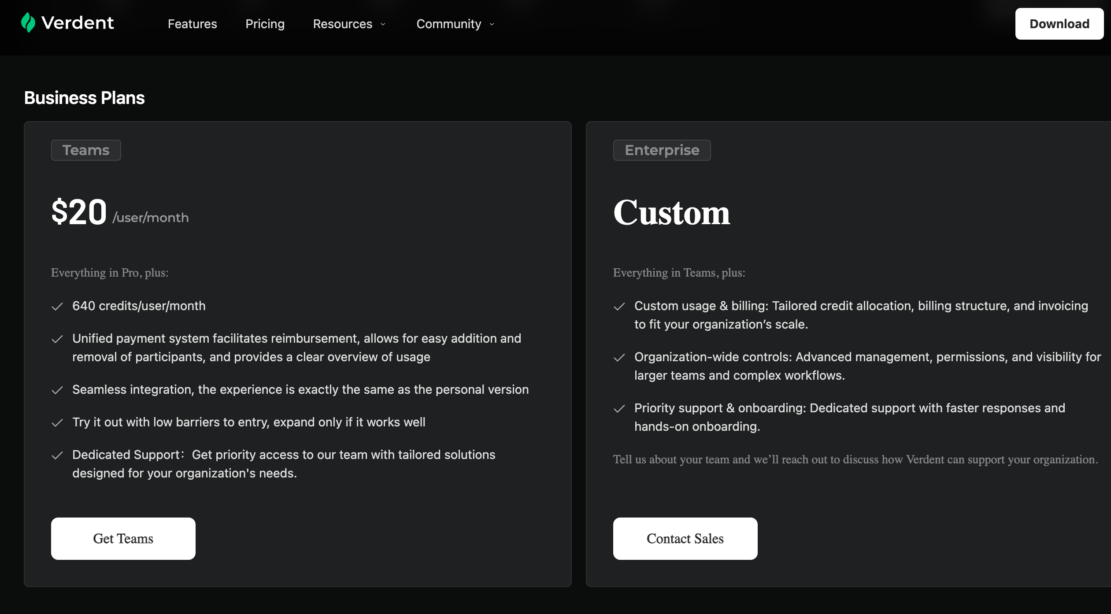Expand the Community dropdown chevron
This screenshot has width=1111, height=614.
coord(492,24)
